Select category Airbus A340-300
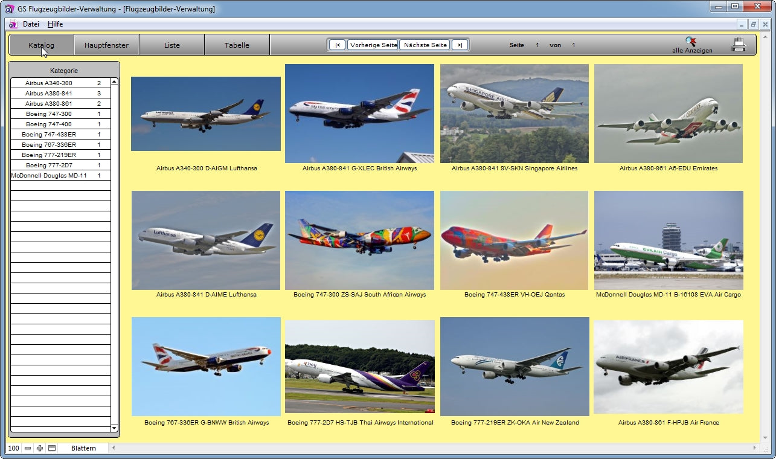 [60, 83]
